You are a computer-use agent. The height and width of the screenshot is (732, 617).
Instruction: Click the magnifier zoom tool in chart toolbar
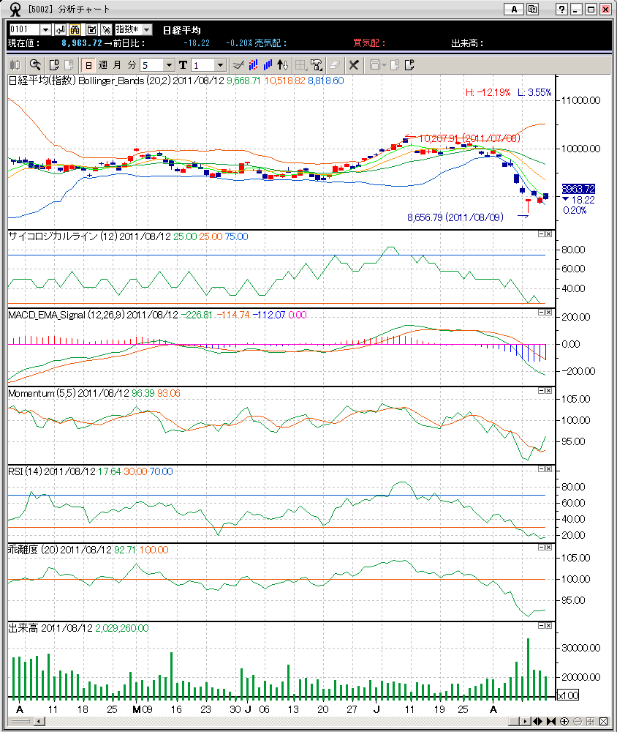34,64
